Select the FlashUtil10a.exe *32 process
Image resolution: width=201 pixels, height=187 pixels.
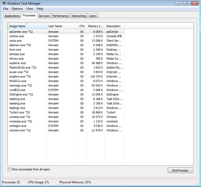(x=66, y=68)
